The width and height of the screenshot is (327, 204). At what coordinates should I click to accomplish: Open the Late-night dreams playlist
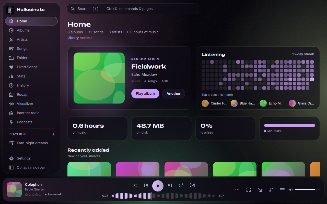click(x=31, y=143)
